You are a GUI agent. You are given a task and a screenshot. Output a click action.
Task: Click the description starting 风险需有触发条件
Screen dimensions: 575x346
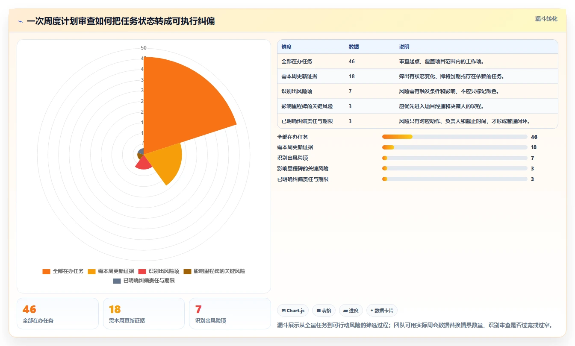[449, 91]
